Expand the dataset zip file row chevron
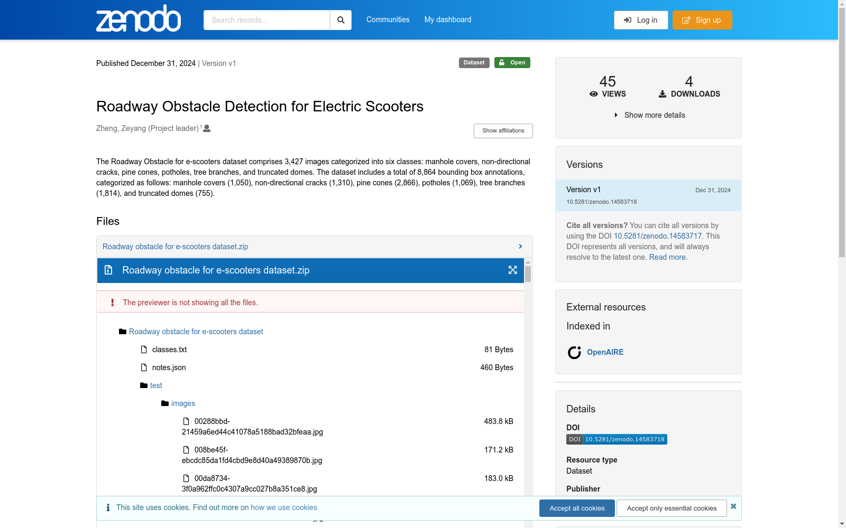The width and height of the screenshot is (846, 528). (x=520, y=247)
